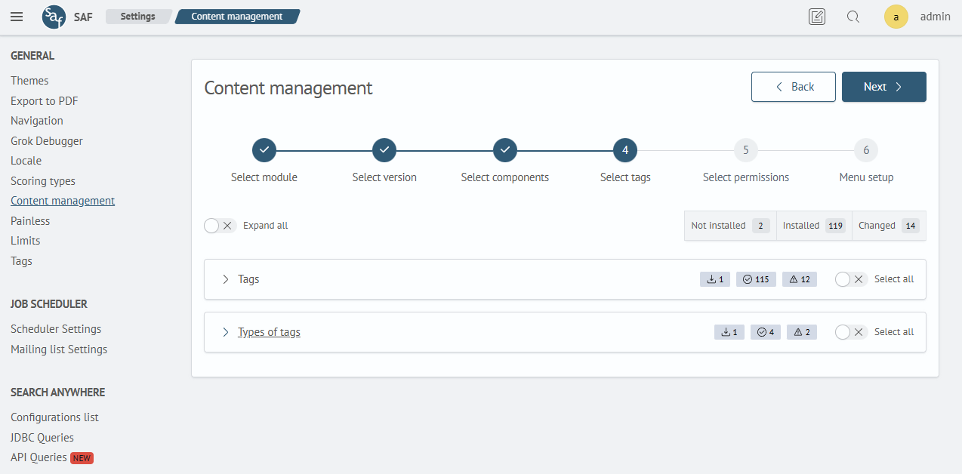
Task: Filter by the Changed status counter
Action: tap(888, 226)
